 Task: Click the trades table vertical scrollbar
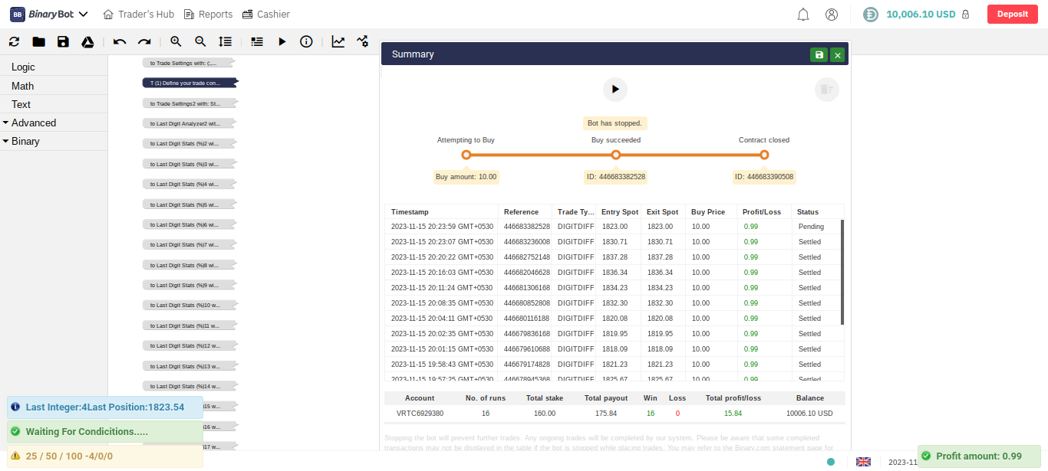842,272
